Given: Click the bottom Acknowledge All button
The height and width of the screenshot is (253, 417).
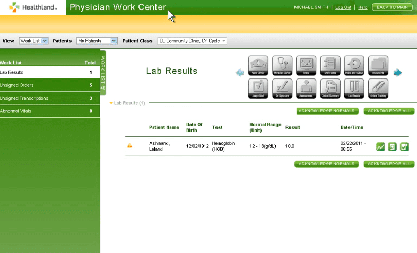Looking at the screenshot, I should [389, 164].
